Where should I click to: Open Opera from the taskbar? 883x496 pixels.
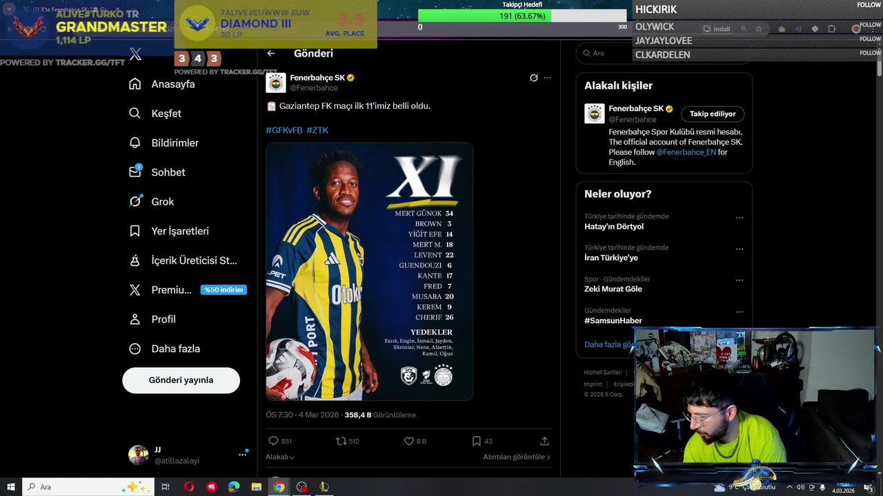coord(189,487)
